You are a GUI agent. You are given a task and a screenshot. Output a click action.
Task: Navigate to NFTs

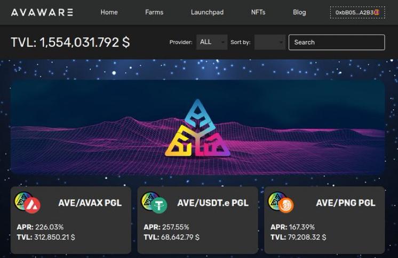tap(258, 12)
